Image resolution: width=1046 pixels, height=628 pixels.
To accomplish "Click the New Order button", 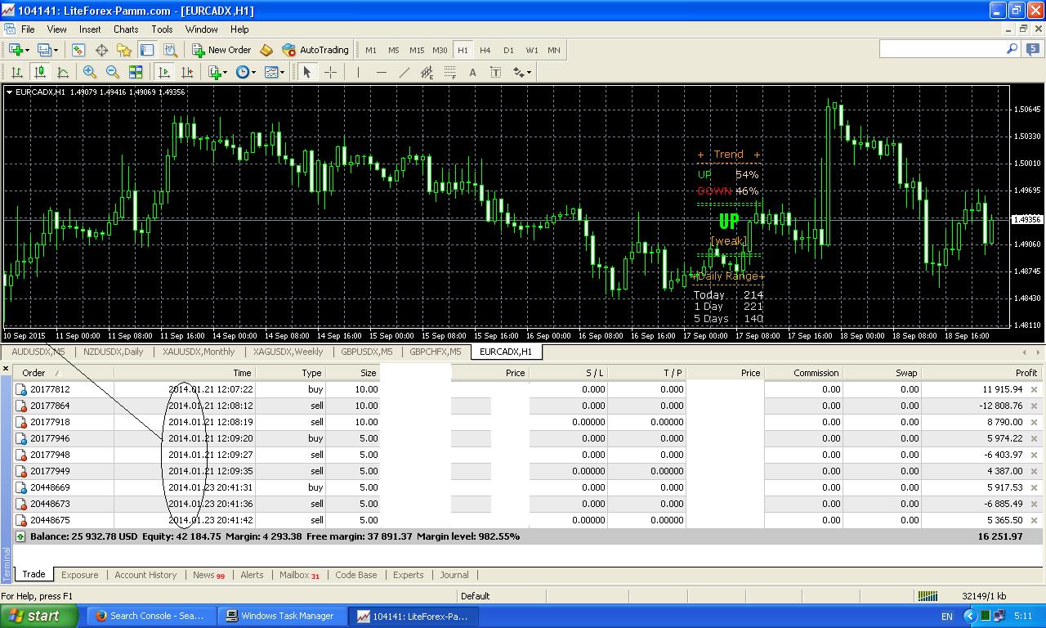I will click(221, 50).
